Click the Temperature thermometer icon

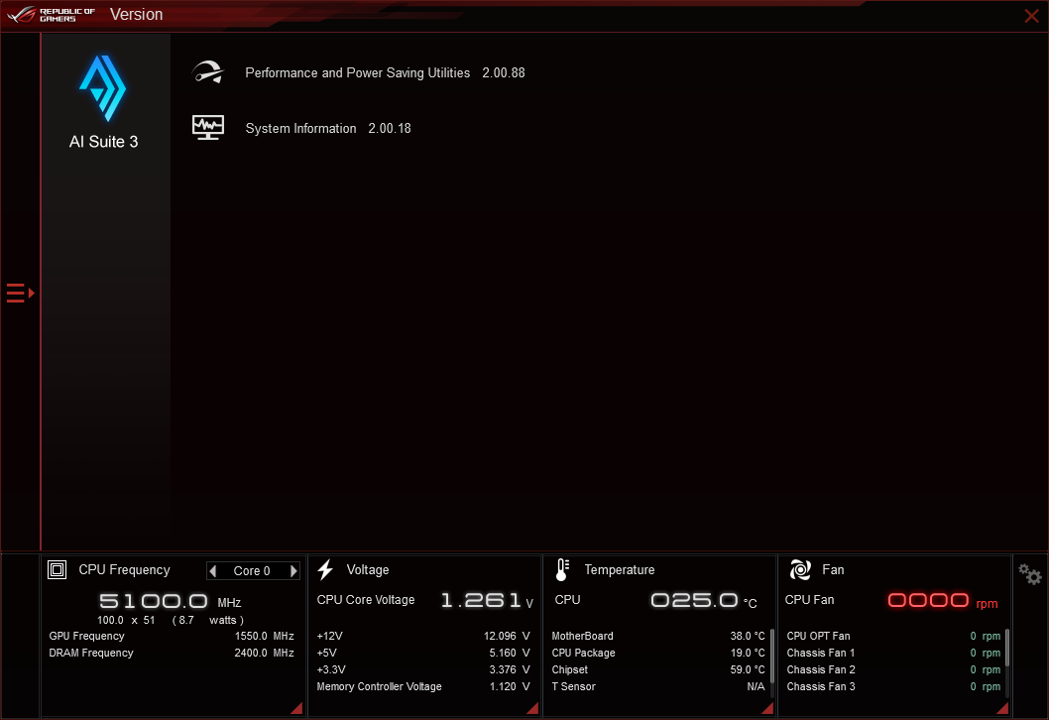click(x=562, y=570)
